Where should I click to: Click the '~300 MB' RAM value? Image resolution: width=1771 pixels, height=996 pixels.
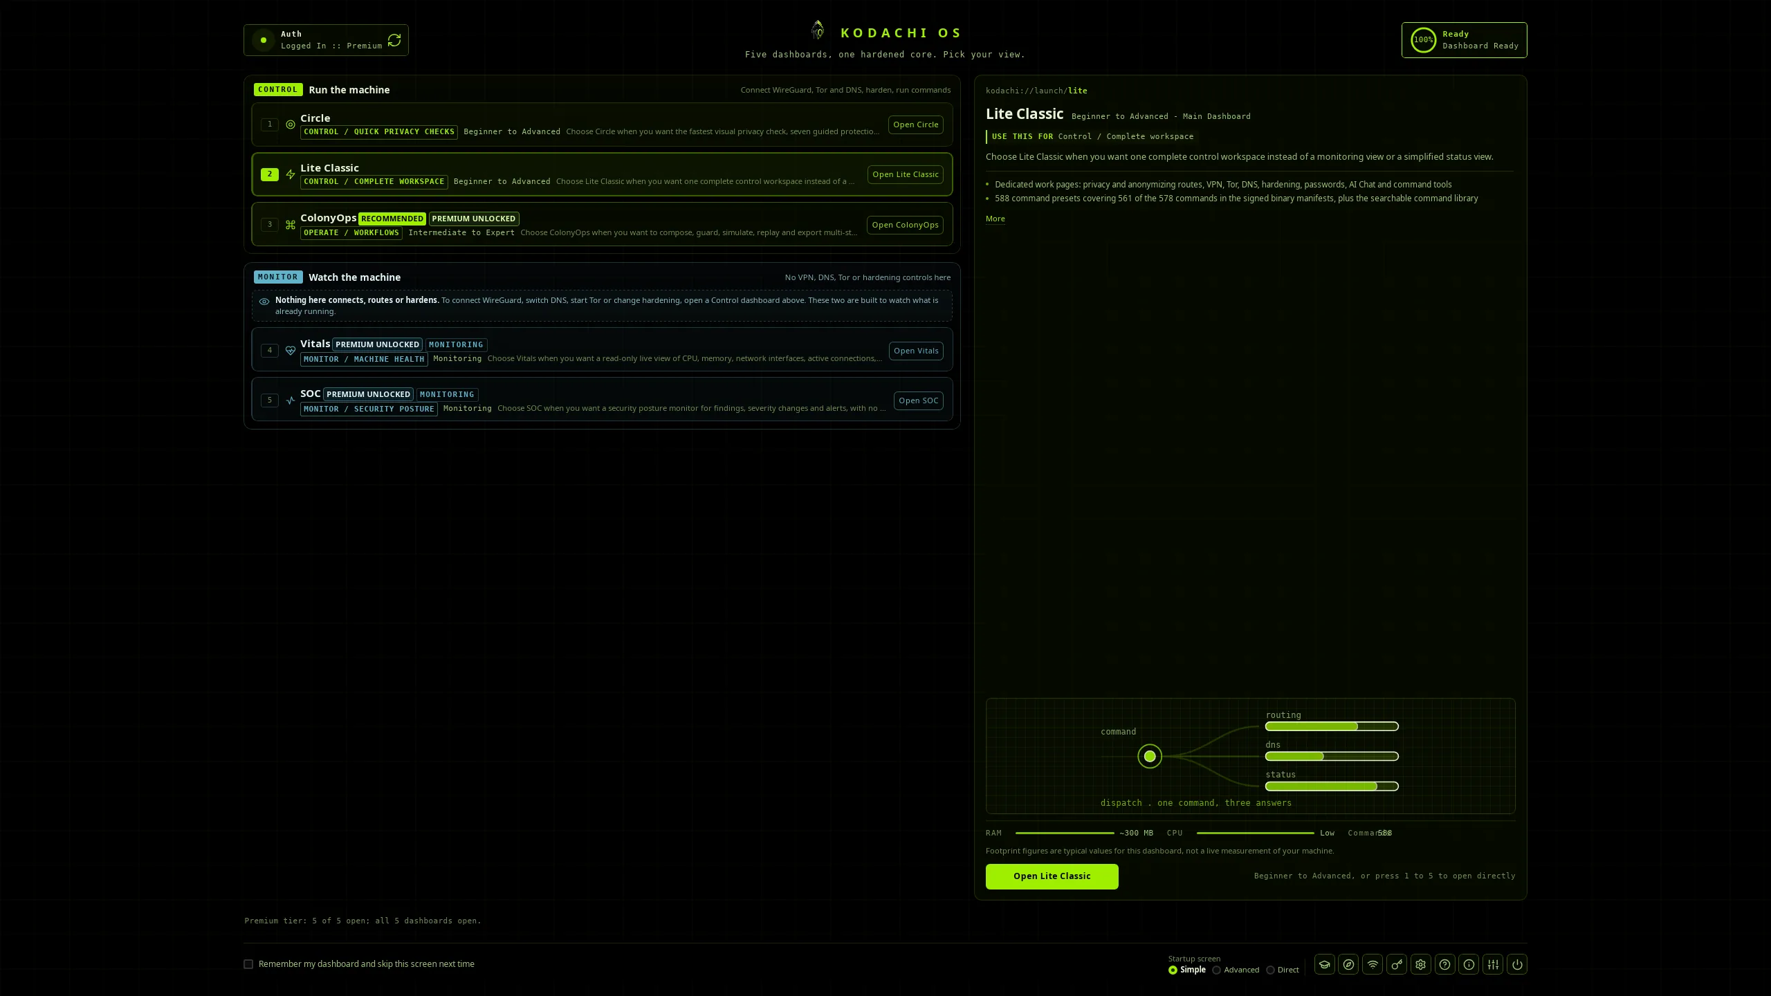1136,833
